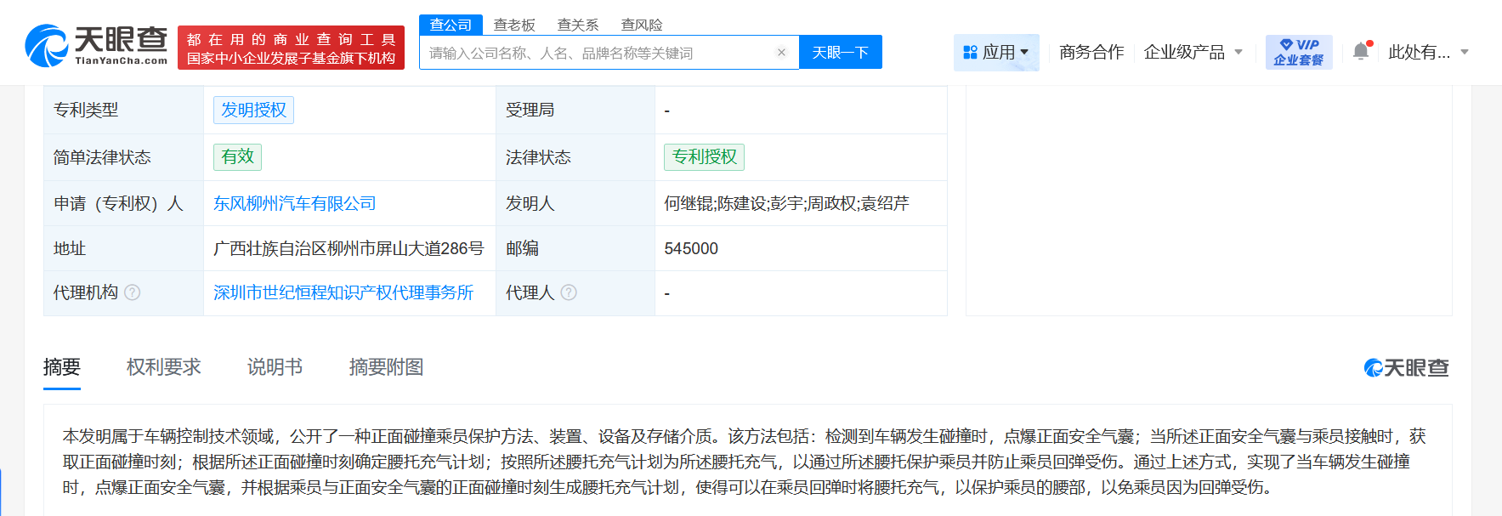This screenshot has height=516, width=1502.
Task: Open the notification bell
Action: [x=1361, y=51]
